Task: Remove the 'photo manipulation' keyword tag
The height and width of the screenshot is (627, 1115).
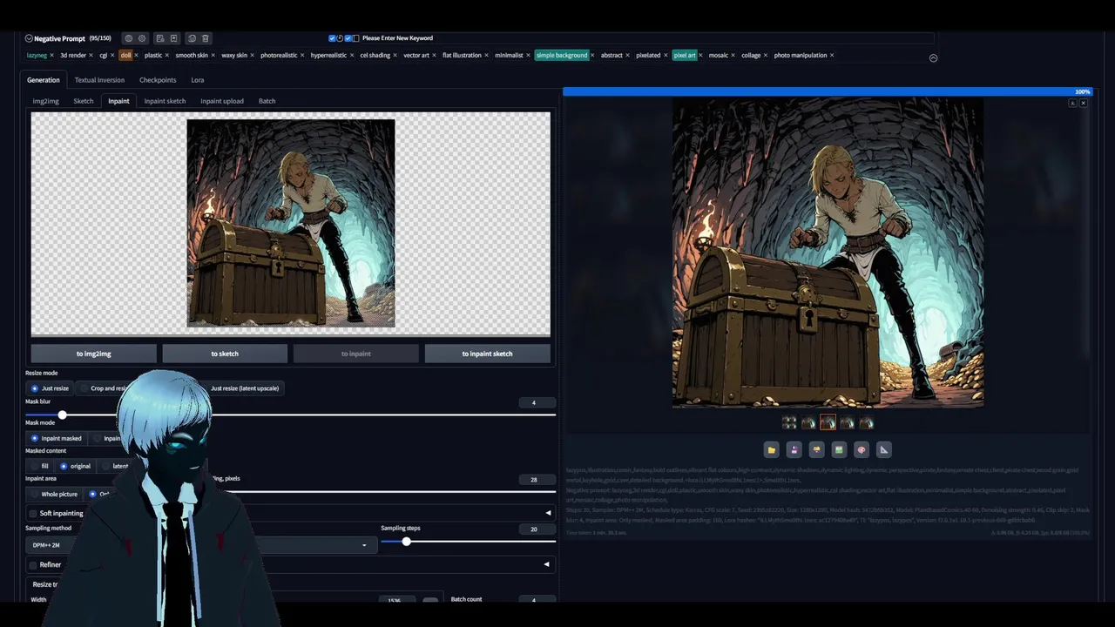Action: click(x=832, y=55)
